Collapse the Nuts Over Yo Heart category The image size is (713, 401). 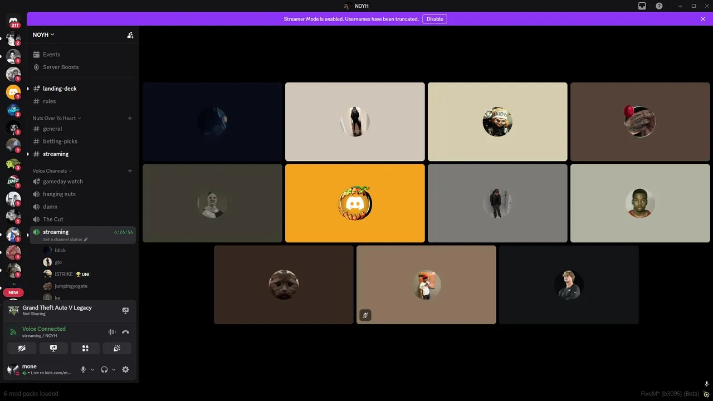[57, 118]
